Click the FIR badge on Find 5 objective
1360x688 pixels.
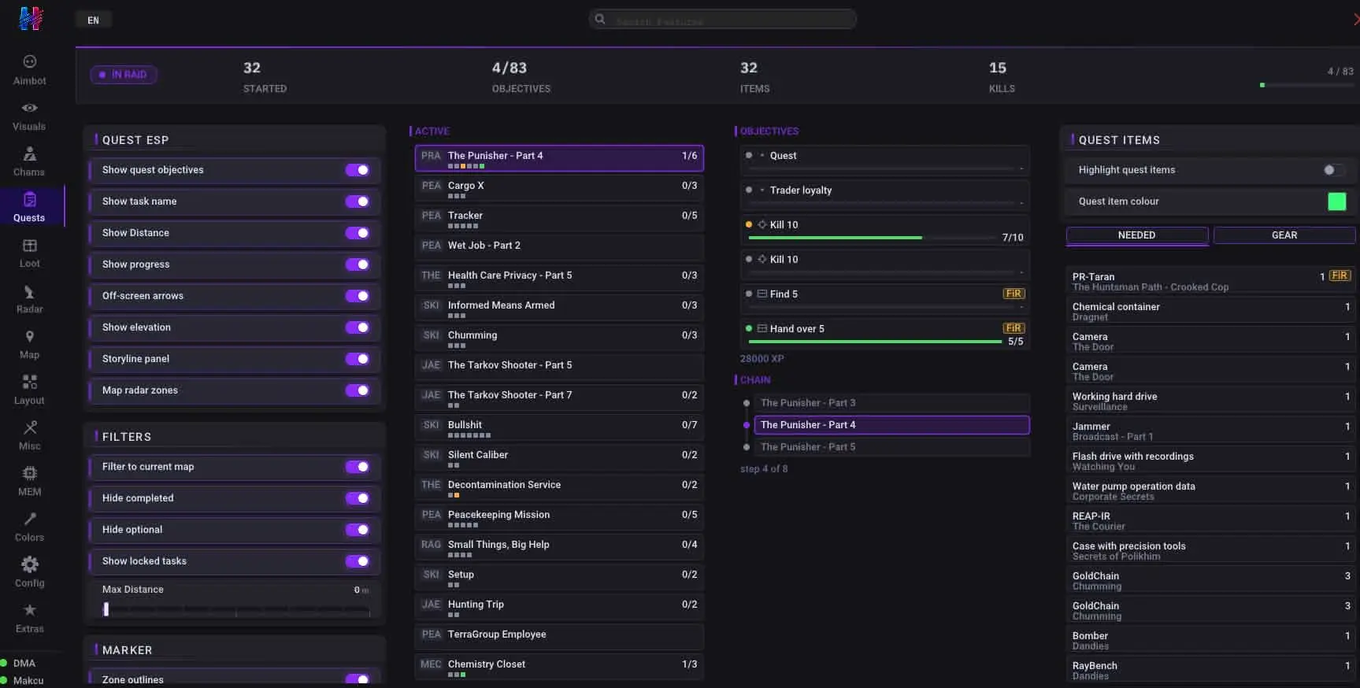tap(1014, 294)
